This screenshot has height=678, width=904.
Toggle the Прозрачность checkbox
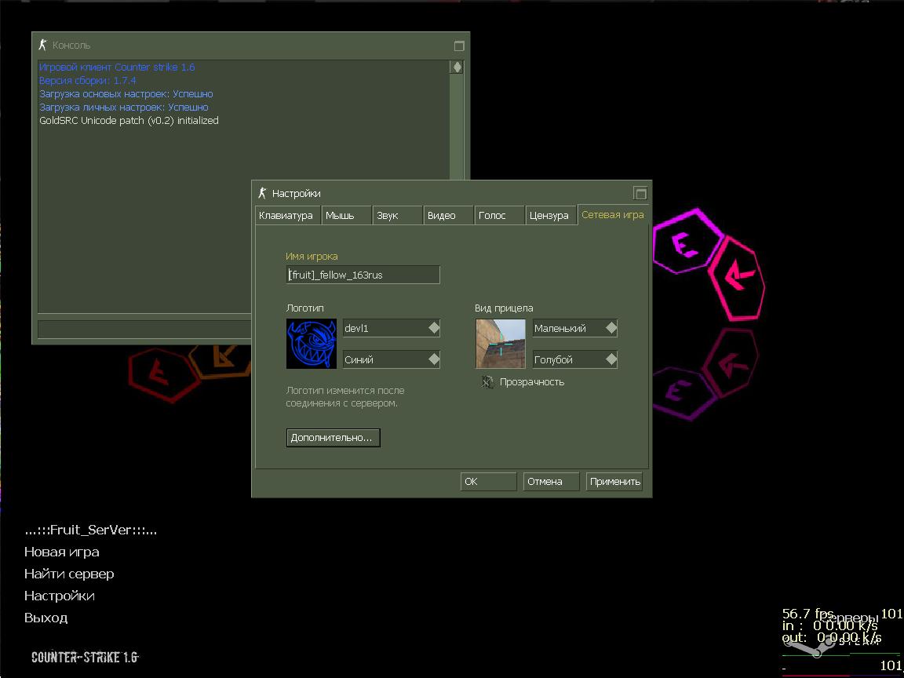click(x=488, y=381)
